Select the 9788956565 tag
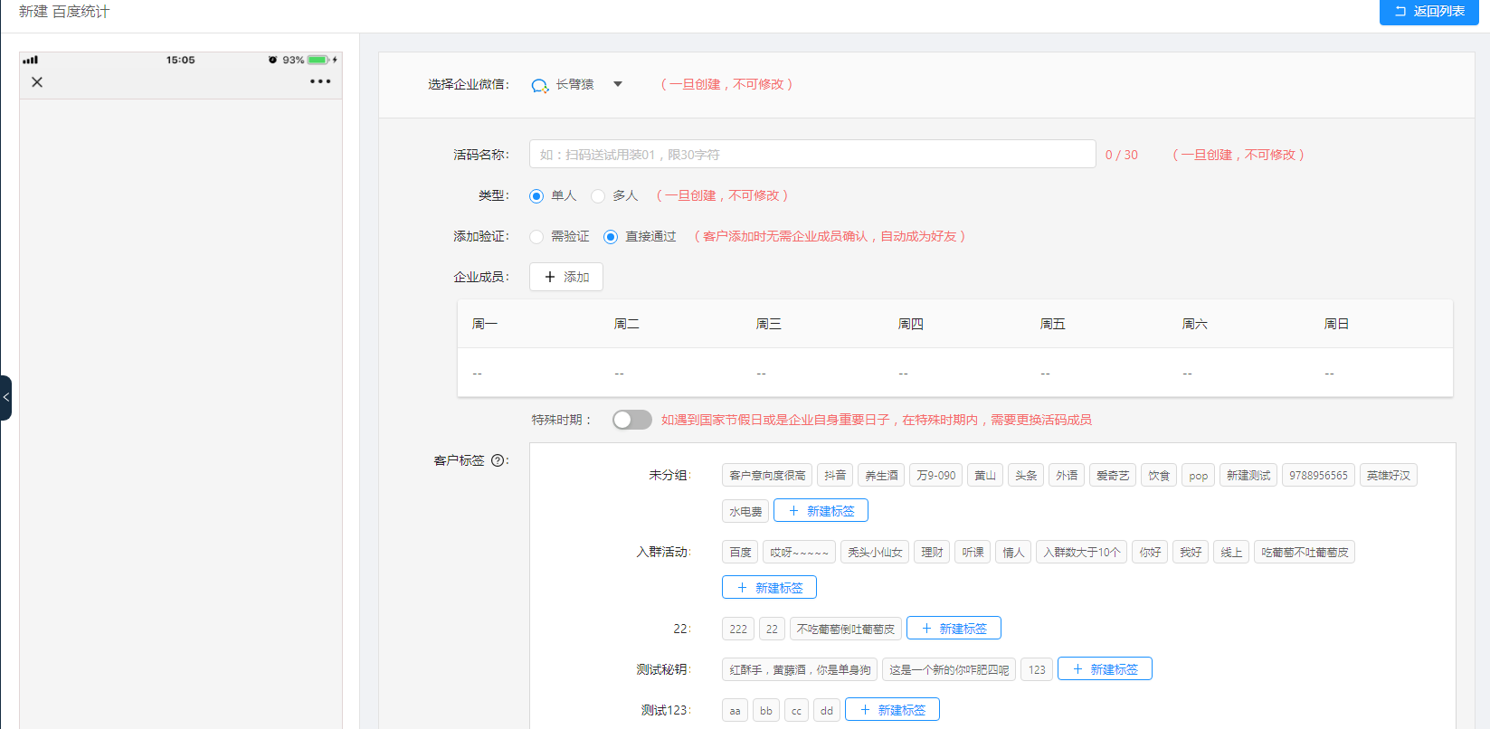This screenshot has width=1490, height=729. click(x=1318, y=476)
